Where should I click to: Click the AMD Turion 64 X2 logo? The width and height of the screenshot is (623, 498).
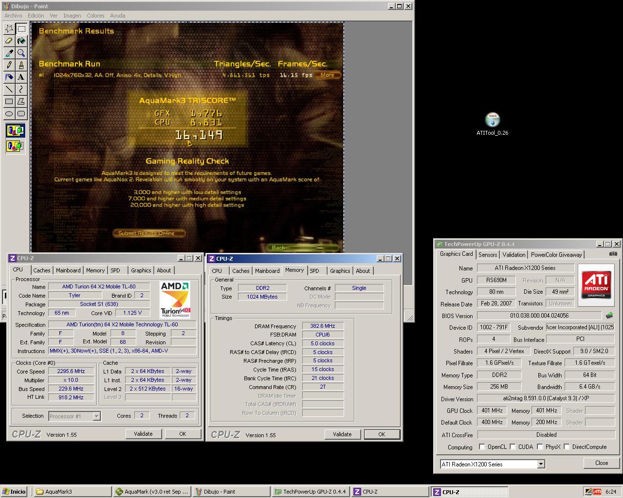[x=175, y=300]
